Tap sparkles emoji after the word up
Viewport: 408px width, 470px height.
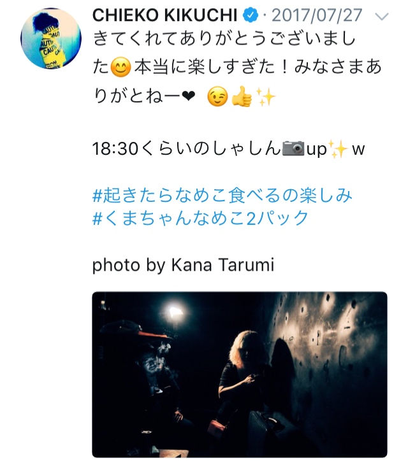coord(339,148)
